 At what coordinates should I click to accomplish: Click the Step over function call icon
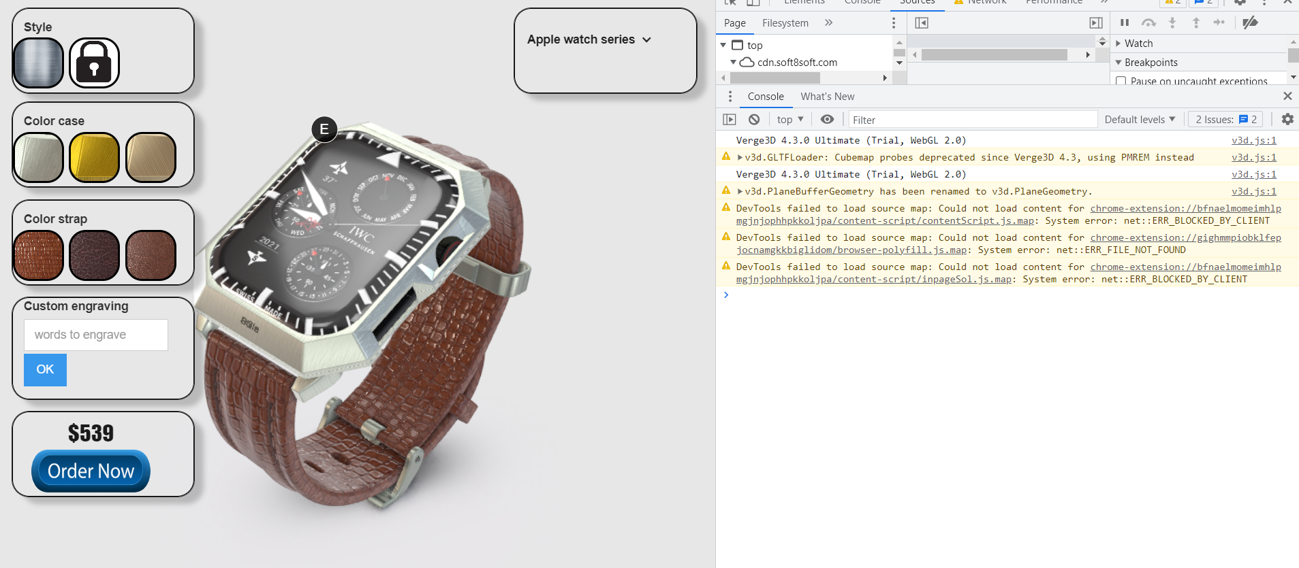(1148, 22)
